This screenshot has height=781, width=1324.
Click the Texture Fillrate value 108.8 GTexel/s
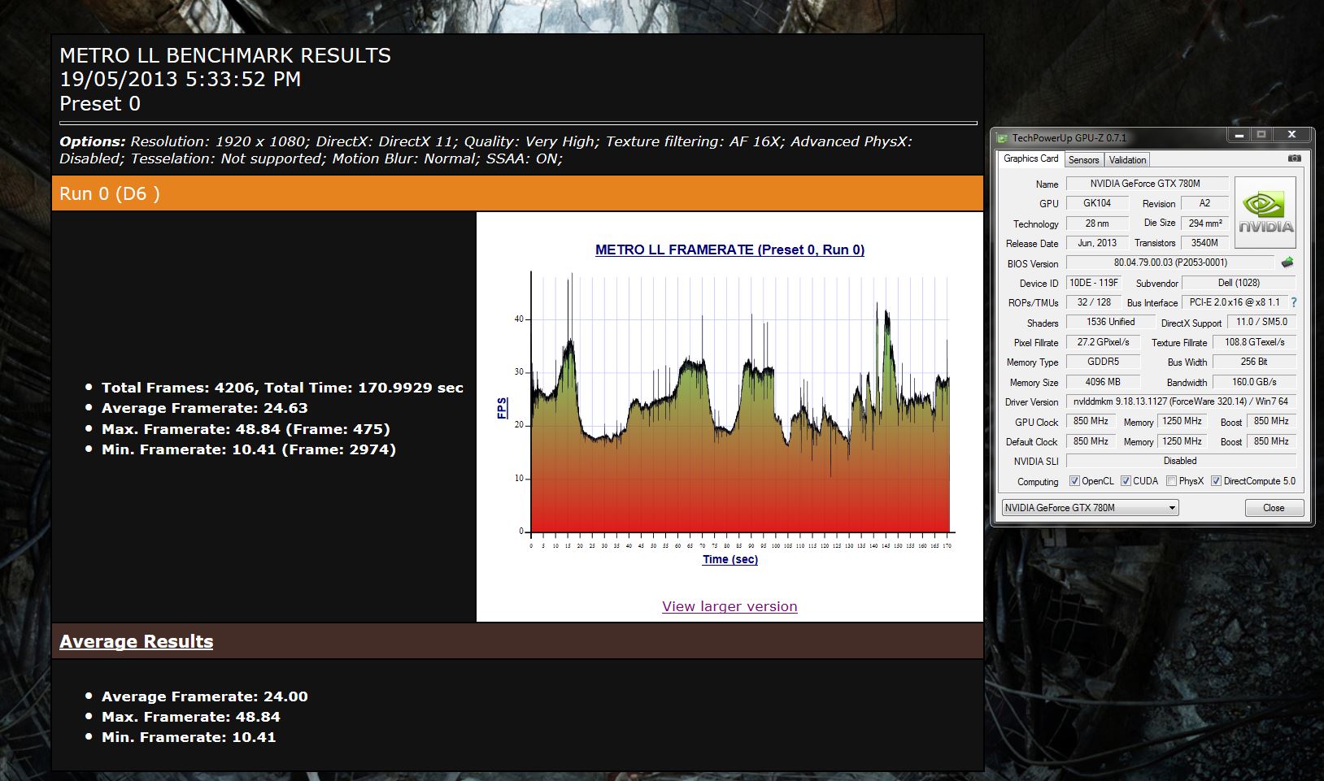pos(1254,342)
